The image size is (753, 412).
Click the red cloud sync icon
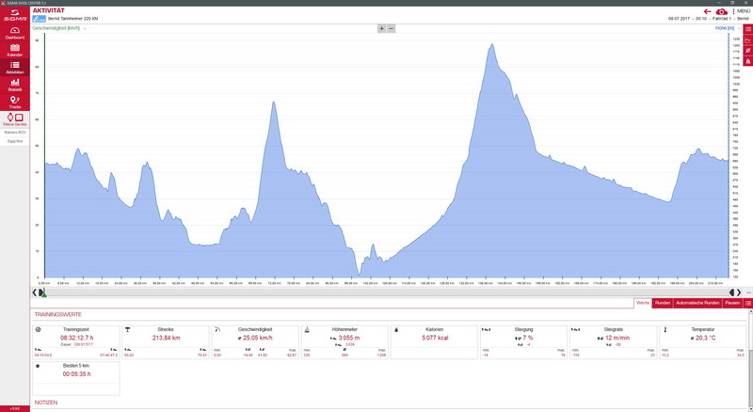pyautogui.click(x=721, y=11)
